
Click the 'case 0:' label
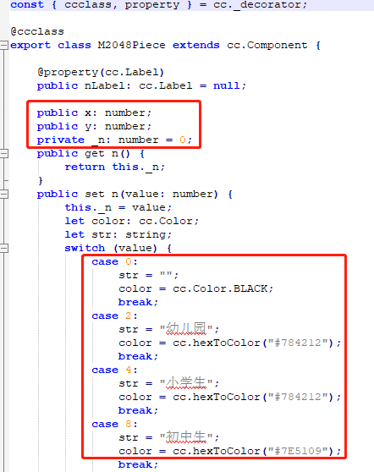(114, 262)
